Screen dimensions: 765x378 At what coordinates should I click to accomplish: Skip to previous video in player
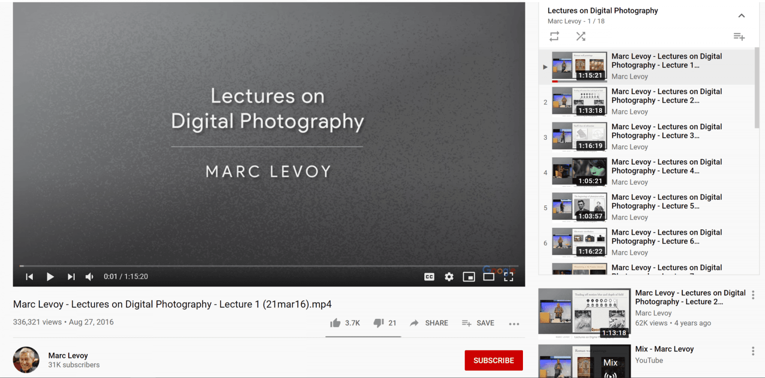coord(29,277)
